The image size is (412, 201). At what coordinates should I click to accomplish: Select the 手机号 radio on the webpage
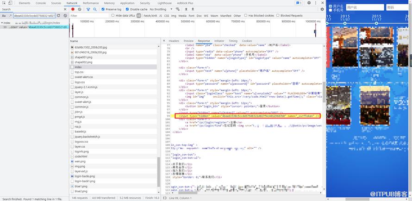click(331, 10)
